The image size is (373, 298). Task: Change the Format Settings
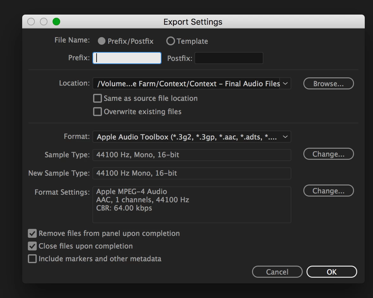pos(328,191)
